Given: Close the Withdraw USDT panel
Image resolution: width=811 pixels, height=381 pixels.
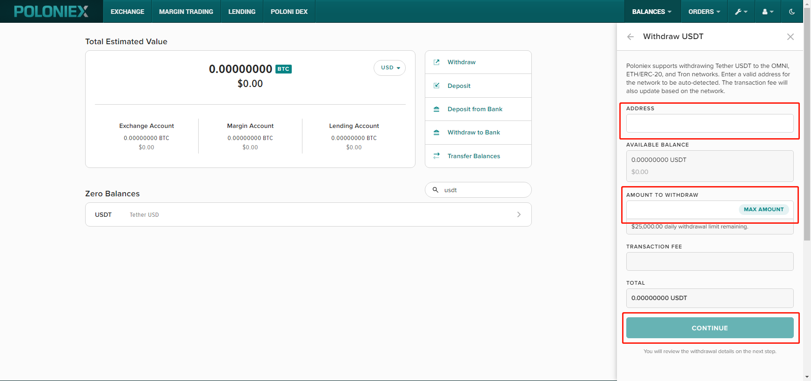Looking at the screenshot, I should point(790,37).
